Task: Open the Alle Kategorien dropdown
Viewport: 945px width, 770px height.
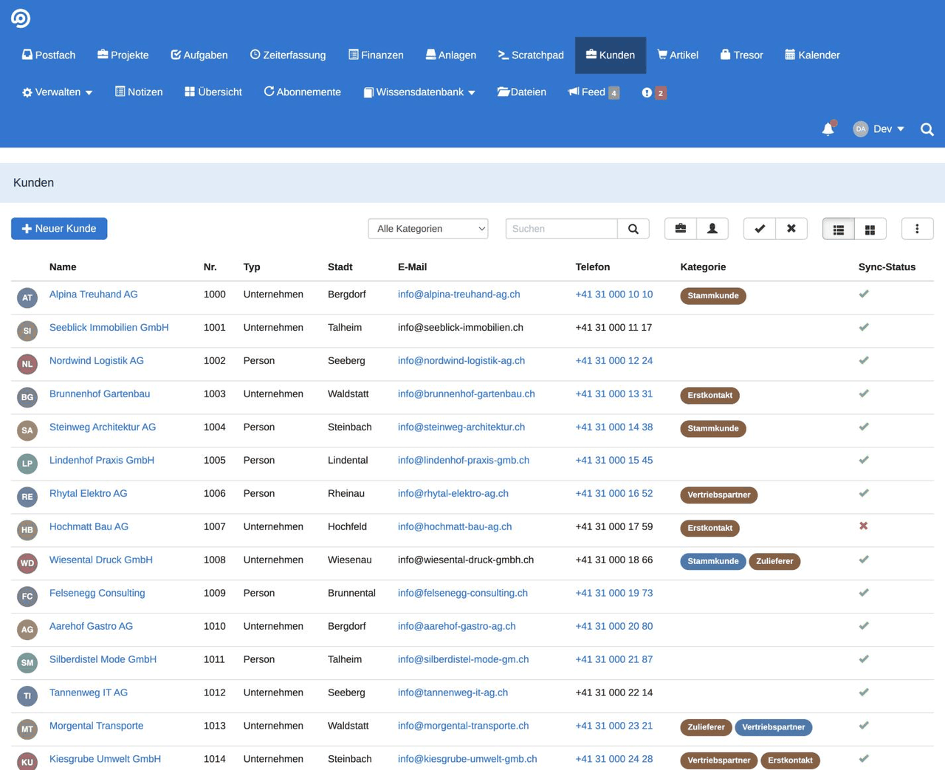Action: click(428, 229)
